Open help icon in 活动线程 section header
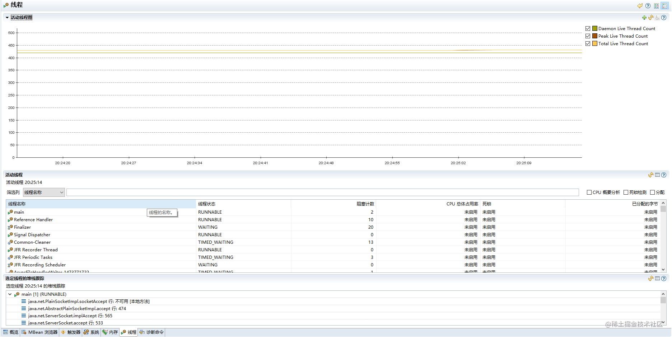 664,175
